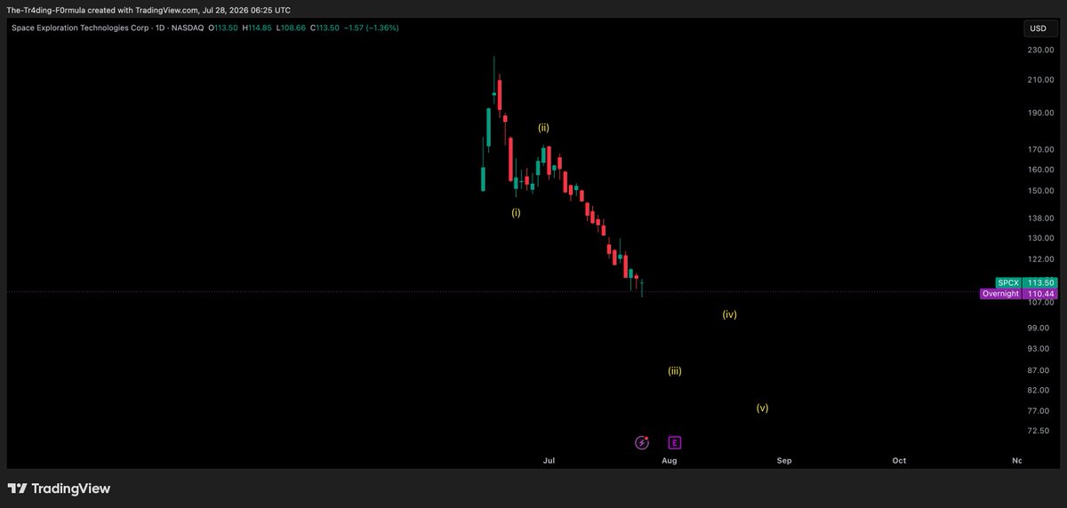Click the 190.00 price axis value
The height and width of the screenshot is (508, 1067).
tap(1039, 113)
